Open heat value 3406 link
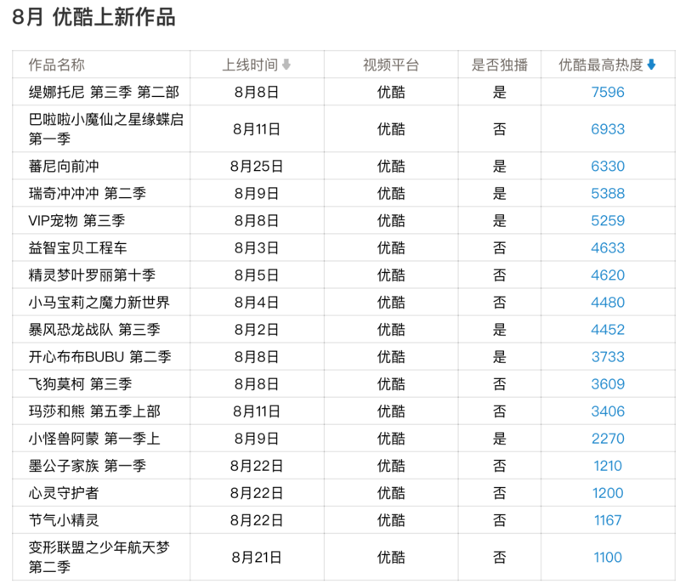This screenshot has width=680, height=584. 608,411
